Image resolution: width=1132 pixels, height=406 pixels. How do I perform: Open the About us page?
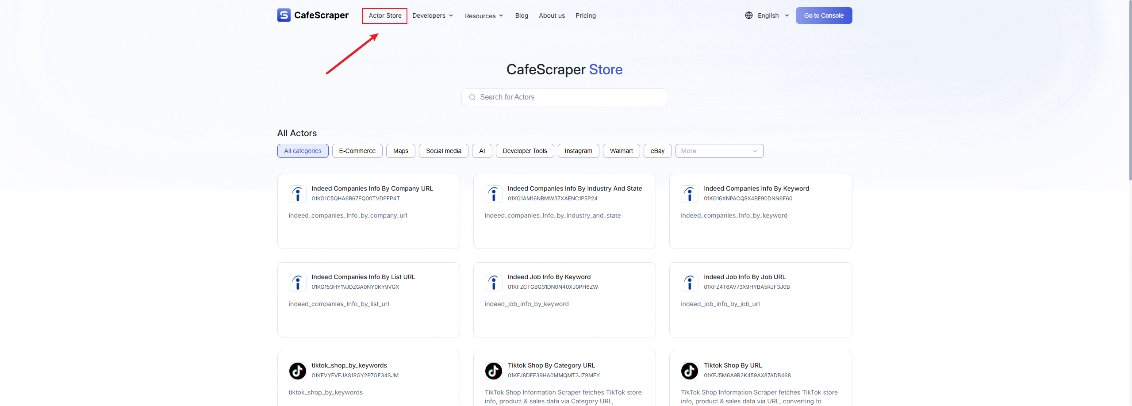[552, 15]
